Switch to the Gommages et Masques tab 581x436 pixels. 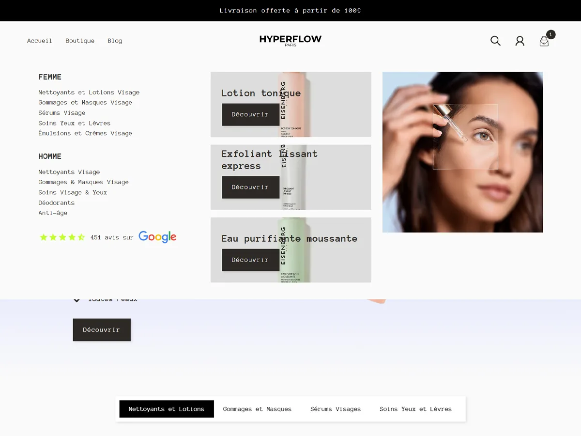(x=257, y=409)
